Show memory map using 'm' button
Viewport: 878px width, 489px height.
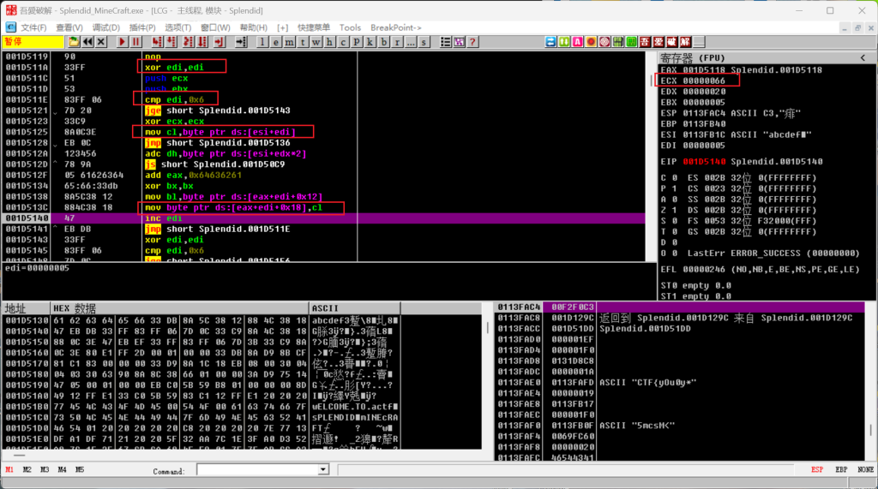[x=288, y=42]
